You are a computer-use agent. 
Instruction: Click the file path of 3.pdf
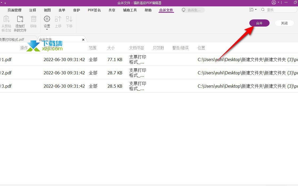tap(248, 86)
